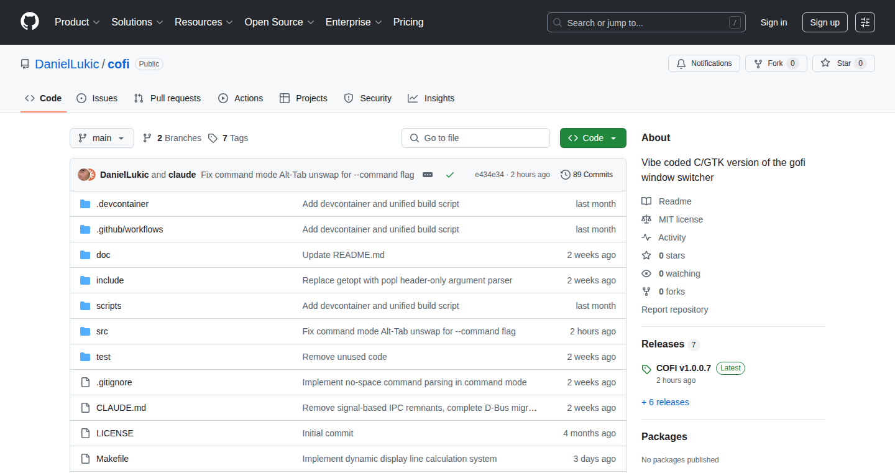Click DanielLukic's avatar in commit bar
Image resolution: width=895 pixels, height=473 pixels.
click(x=84, y=175)
